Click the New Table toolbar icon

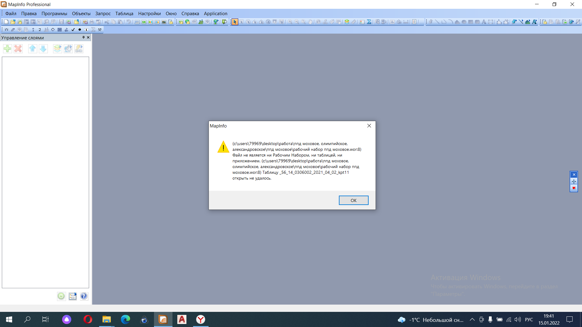(x=6, y=22)
